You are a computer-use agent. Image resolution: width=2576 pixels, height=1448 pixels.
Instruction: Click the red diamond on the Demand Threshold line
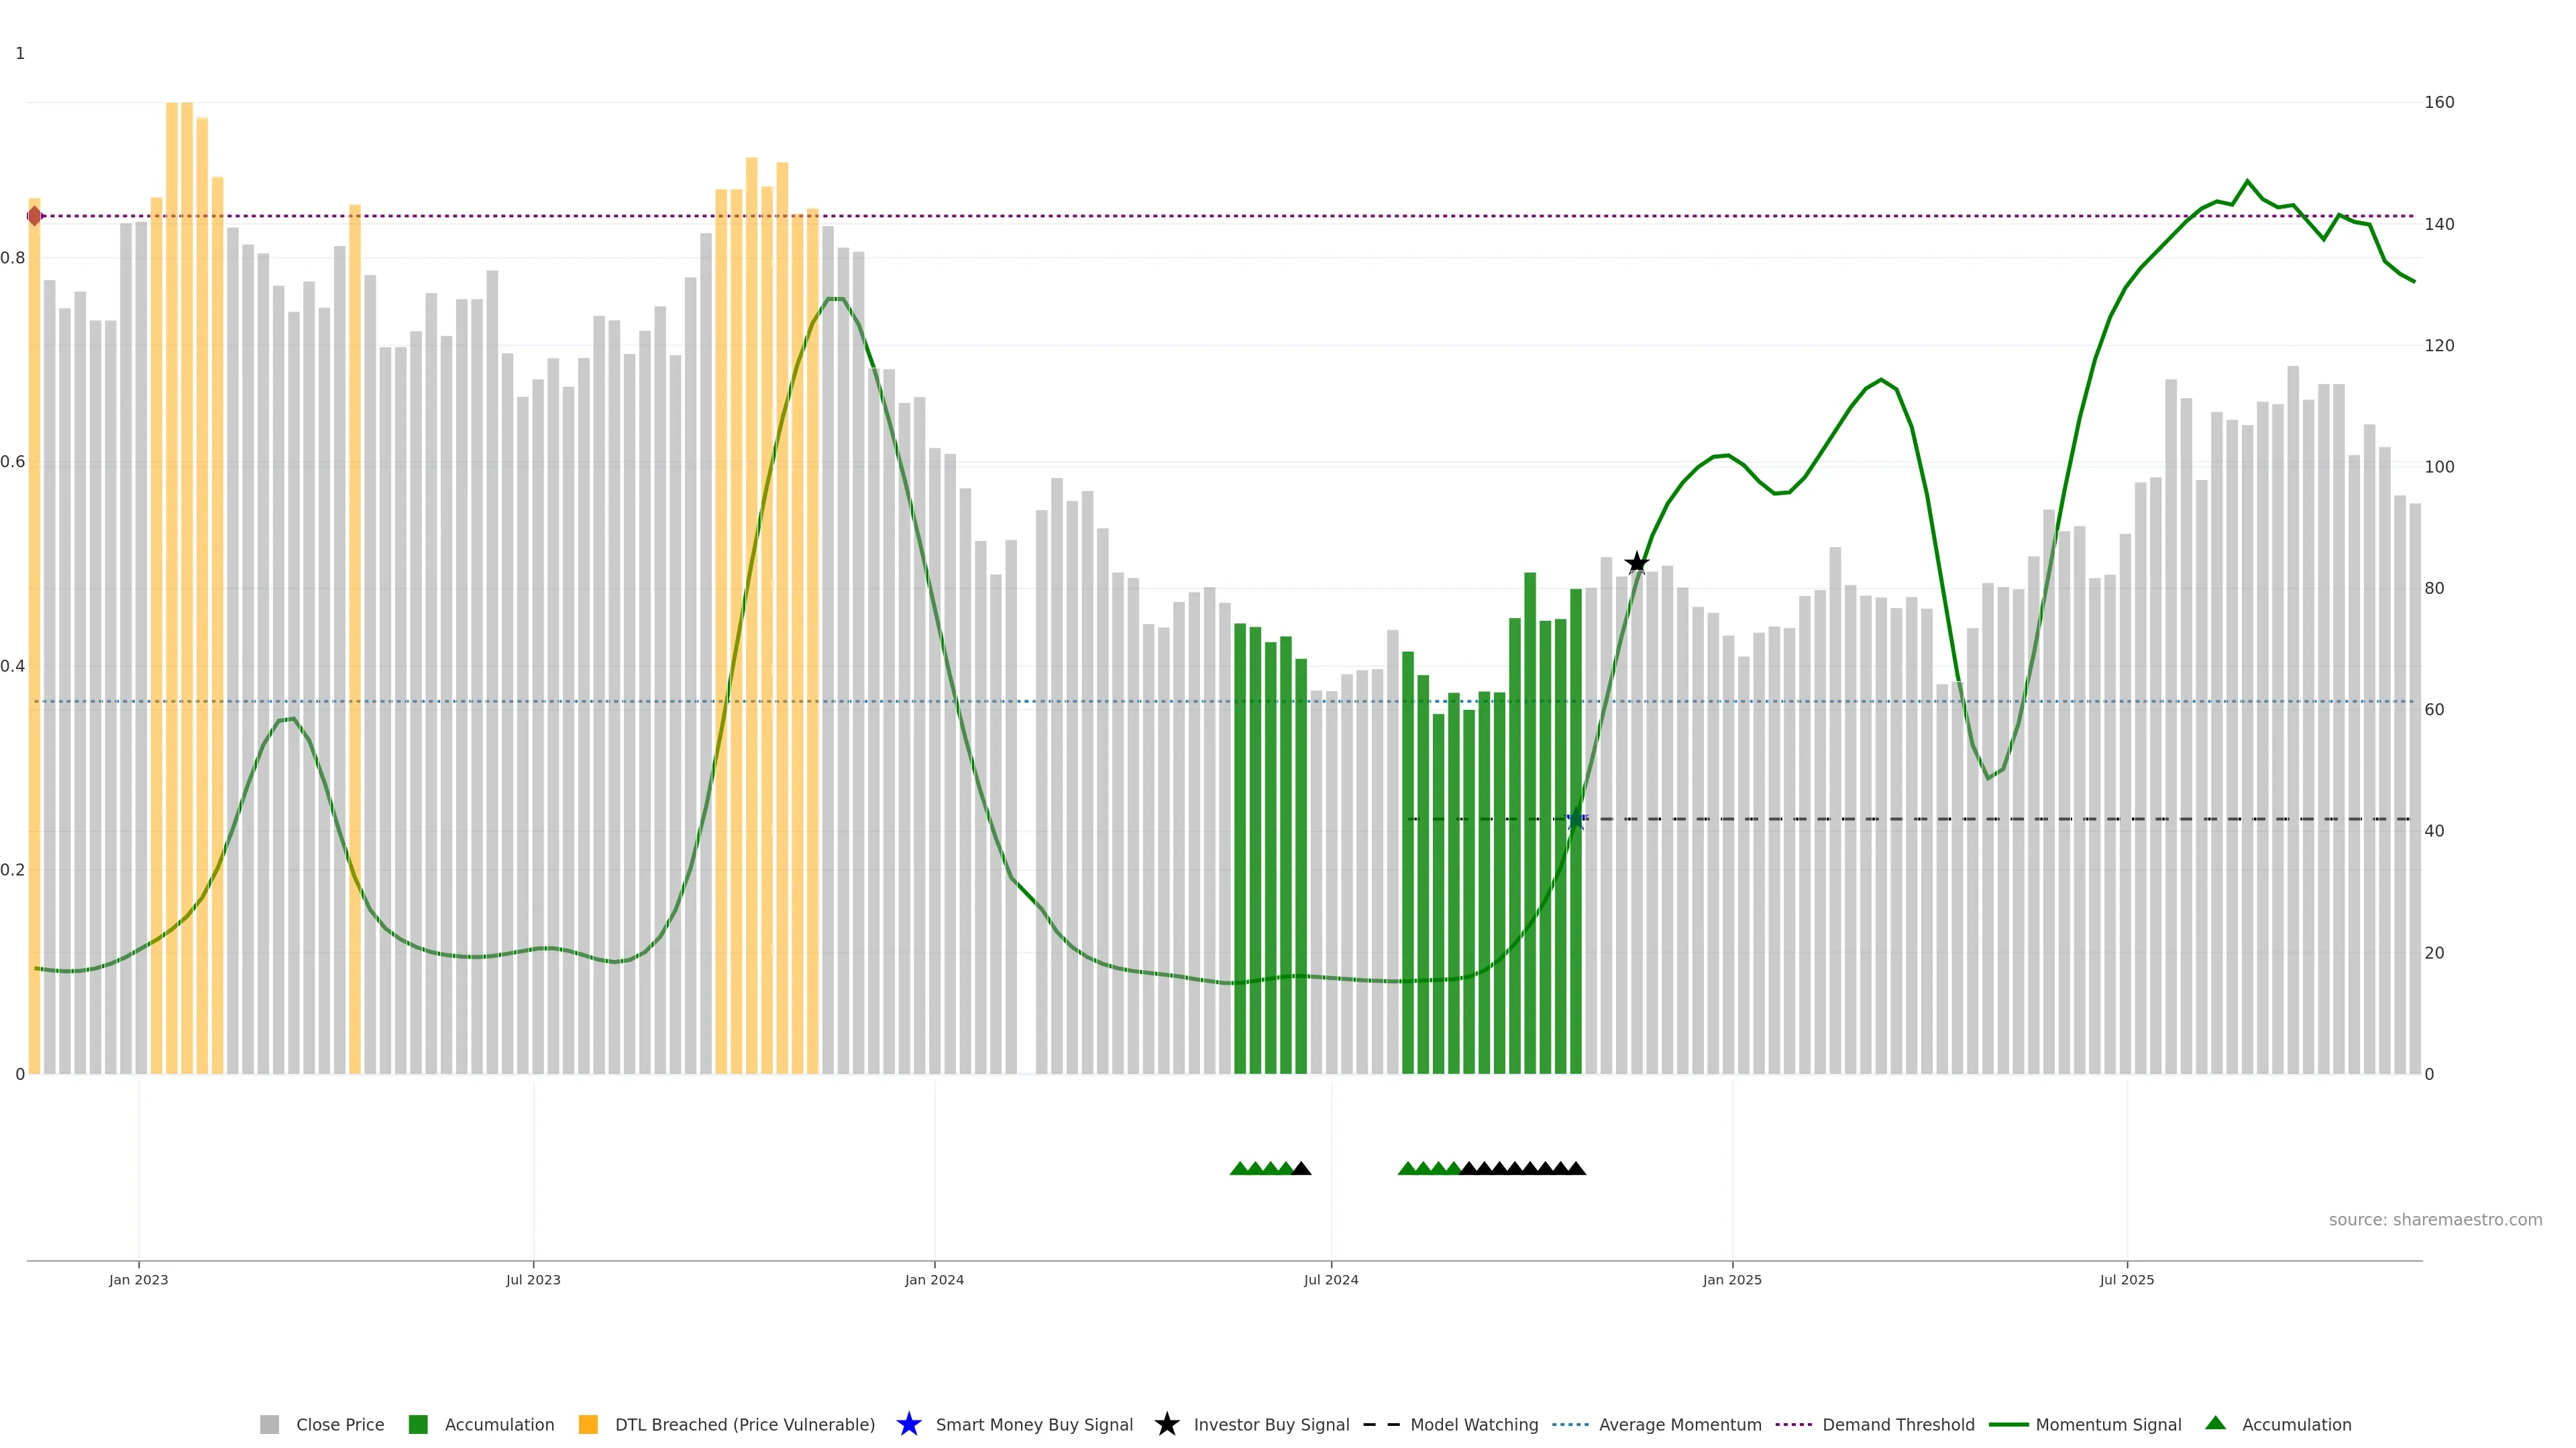click(x=35, y=216)
